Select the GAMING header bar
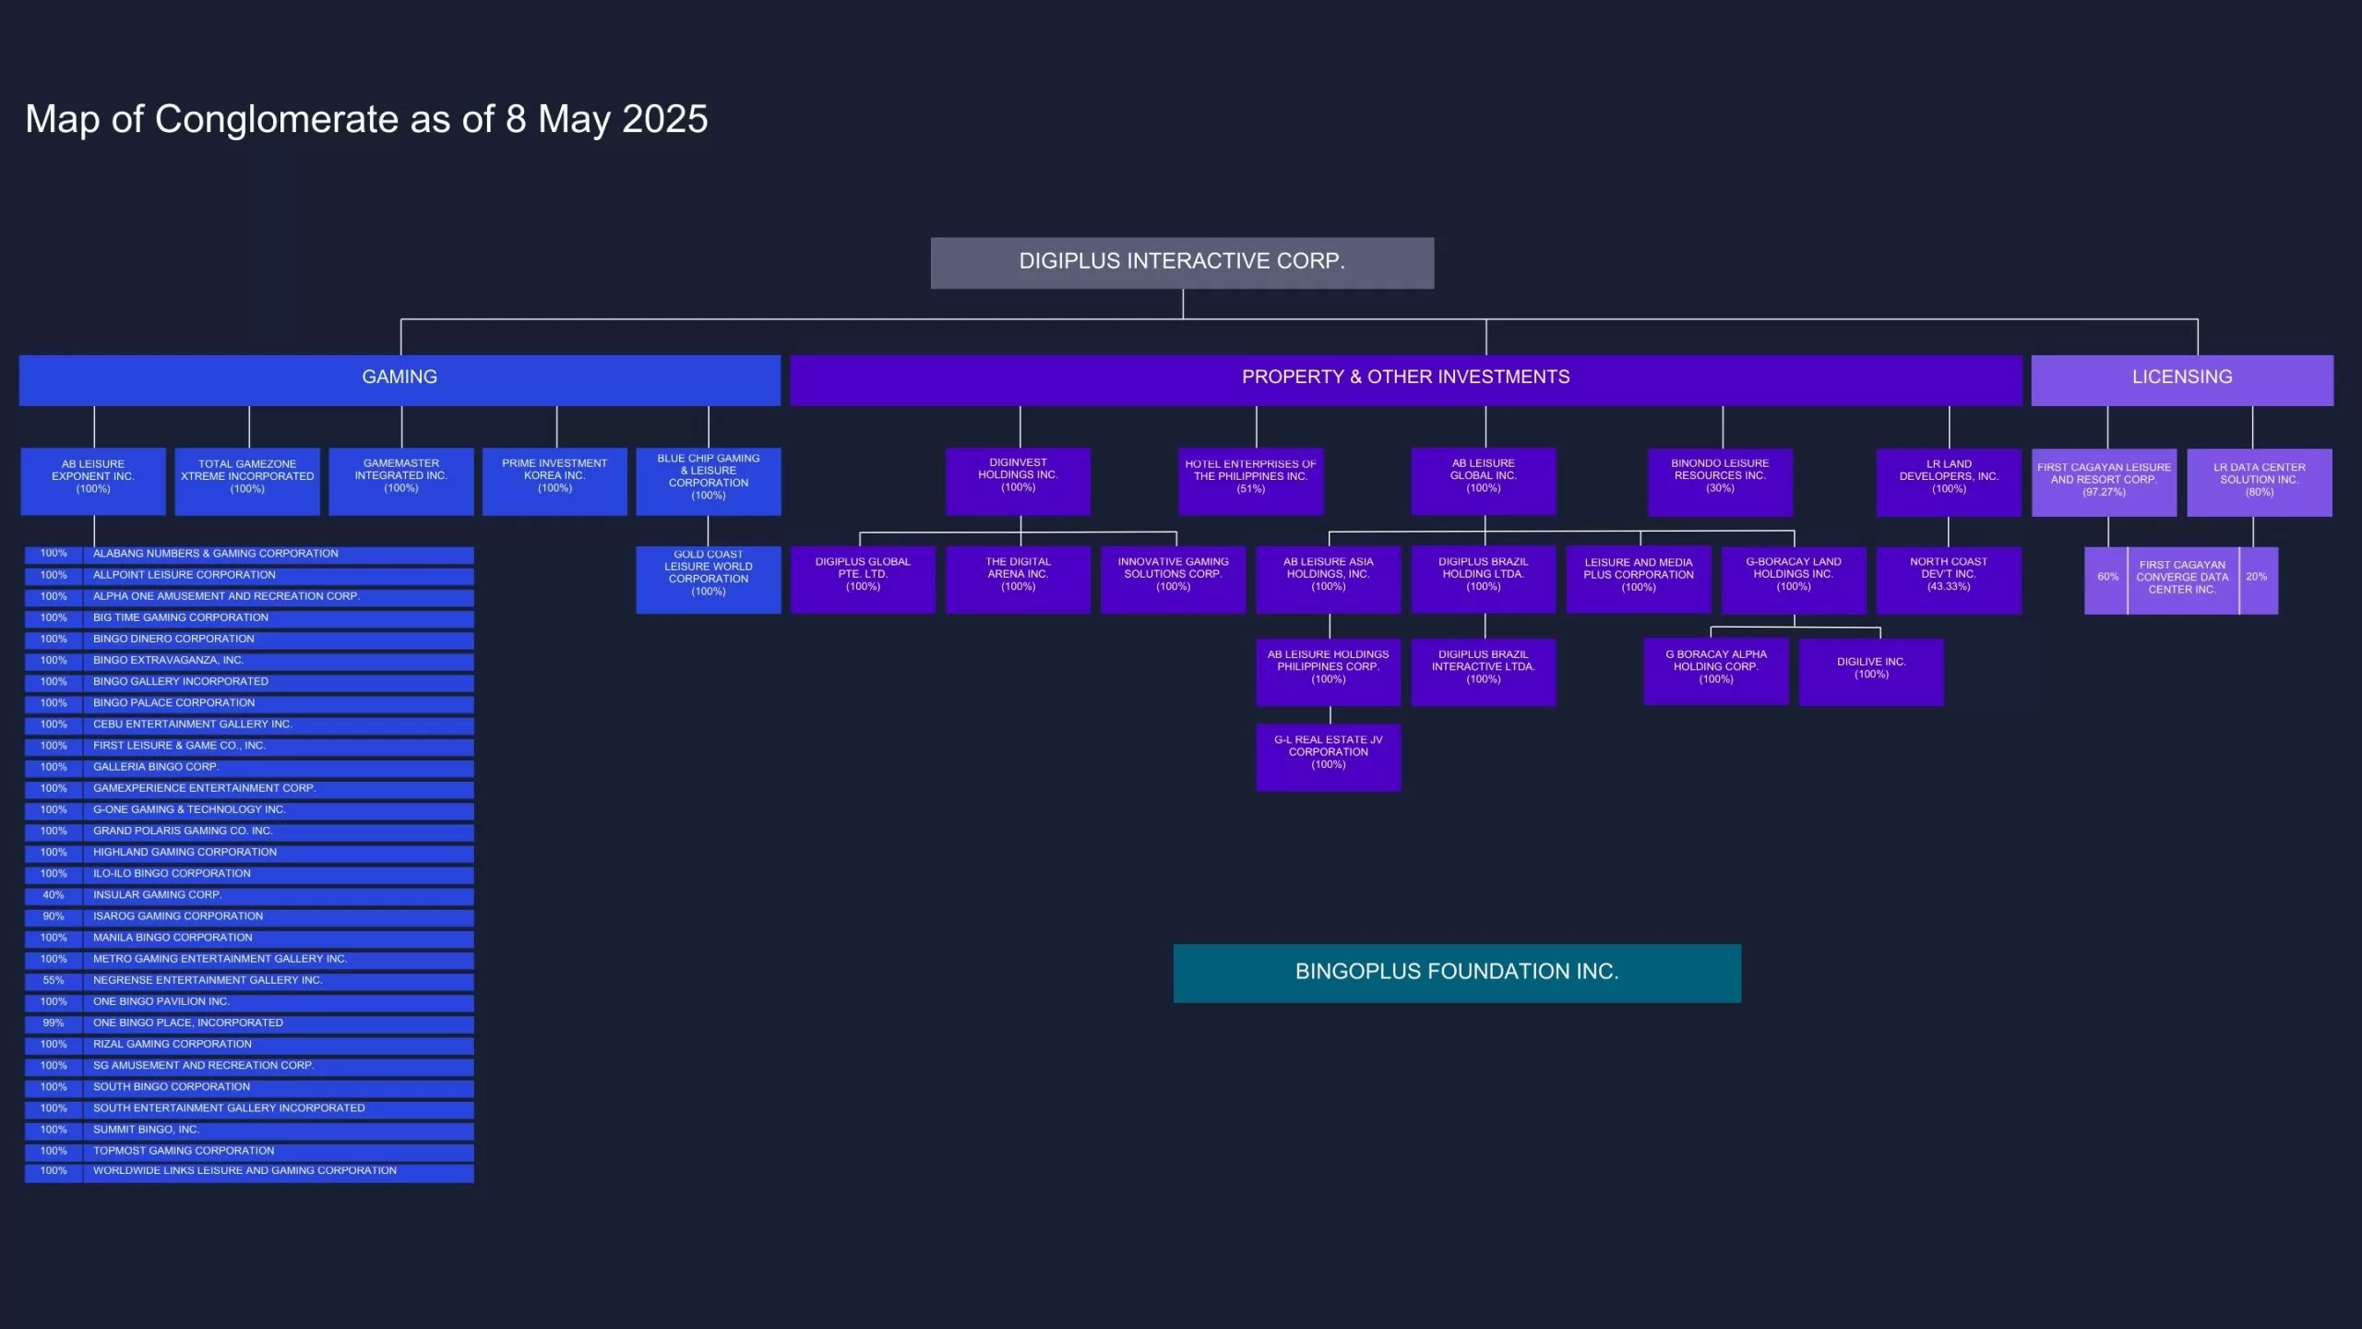 pyautogui.click(x=400, y=380)
